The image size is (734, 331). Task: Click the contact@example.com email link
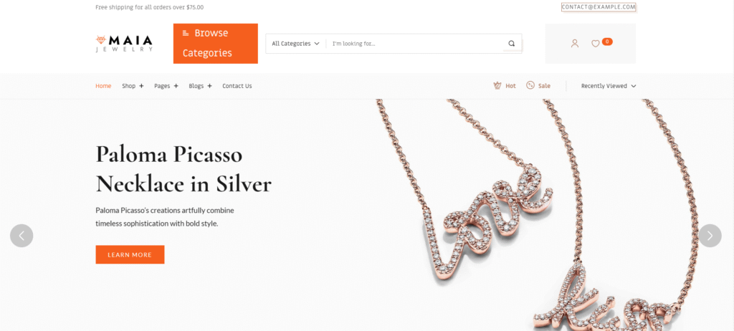599,7
